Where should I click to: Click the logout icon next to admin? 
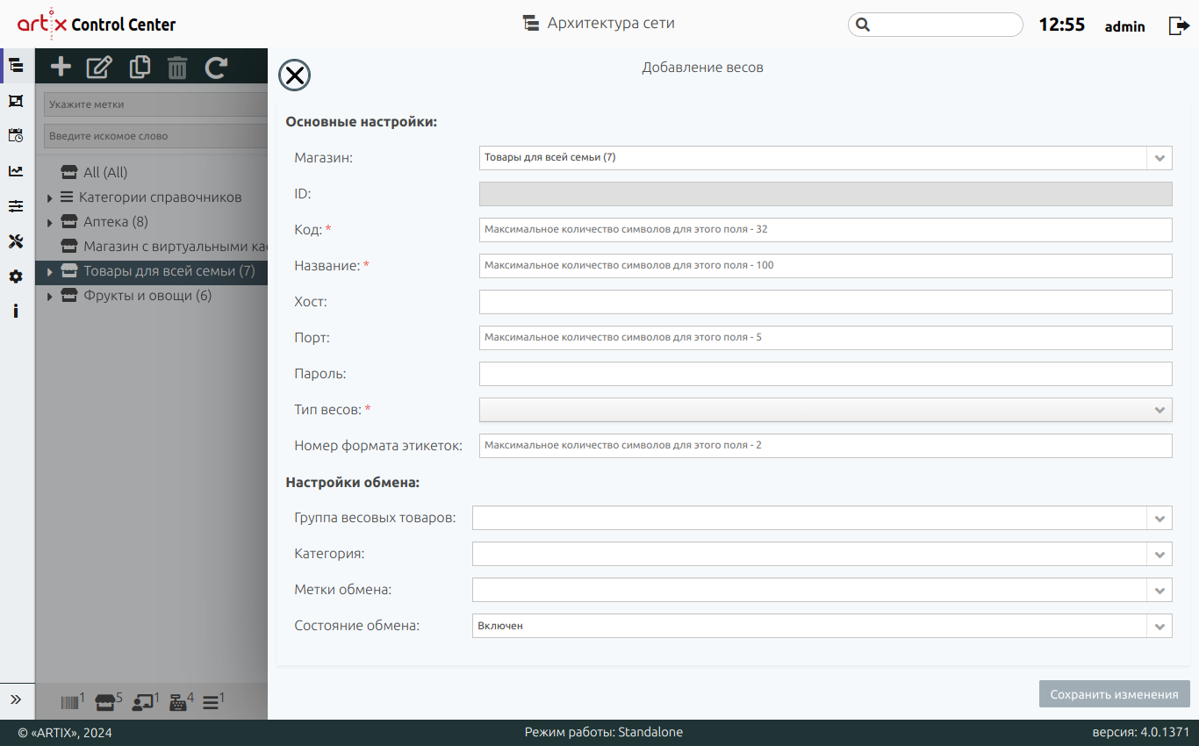coord(1178,25)
